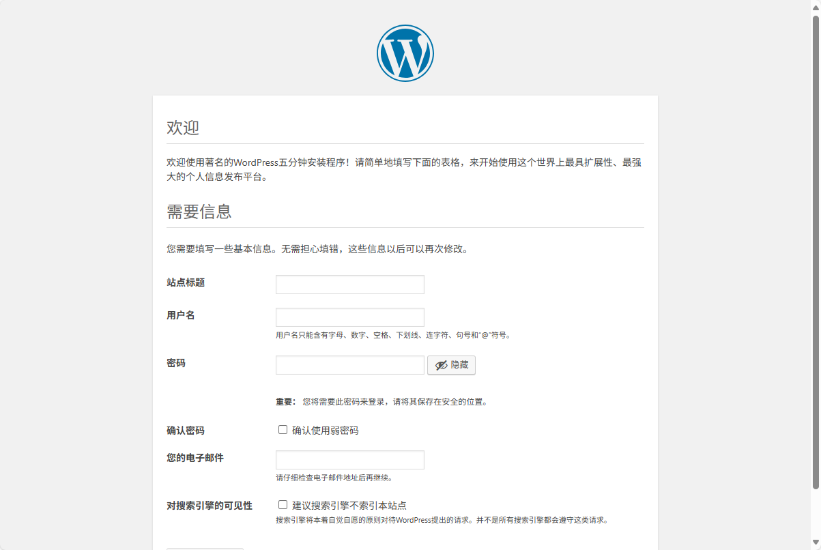The height and width of the screenshot is (550, 821).
Task: Focus the 用户名 text field
Action: [x=350, y=317]
